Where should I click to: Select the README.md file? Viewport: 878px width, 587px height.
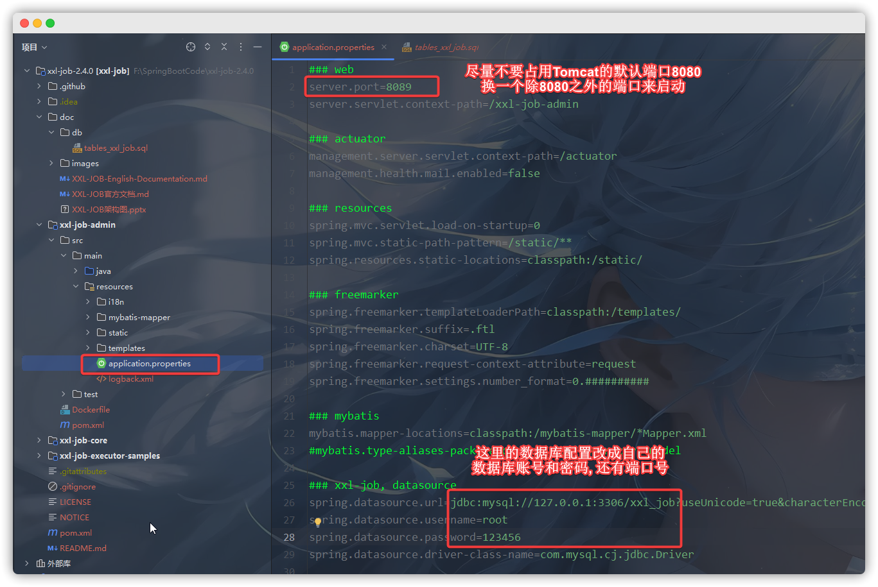click(x=83, y=548)
